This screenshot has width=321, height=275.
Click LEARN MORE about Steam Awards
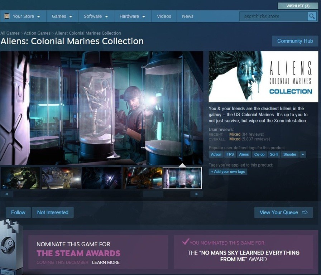tap(106, 262)
